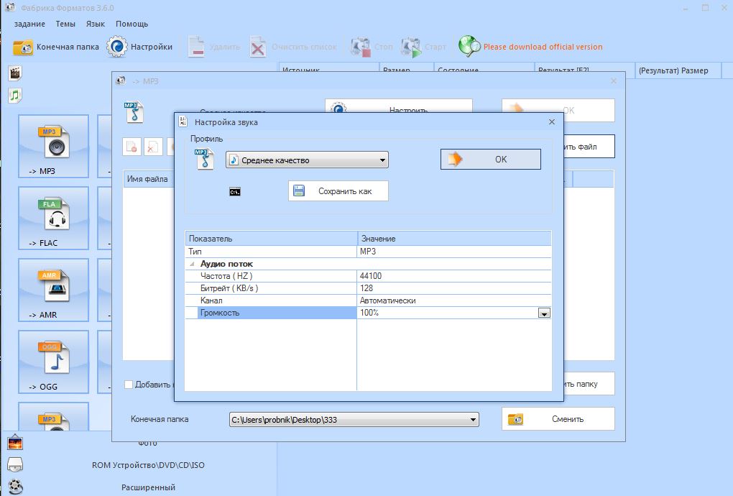Open the Темы menu
Image resolution: width=733 pixels, height=496 pixels.
click(x=65, y=24)
